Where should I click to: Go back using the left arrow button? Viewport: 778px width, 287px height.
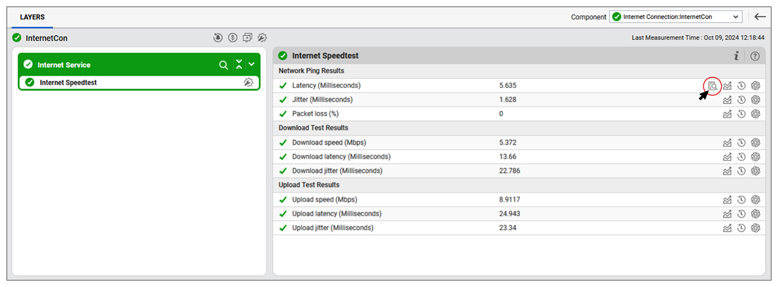(x=760, y=17)
